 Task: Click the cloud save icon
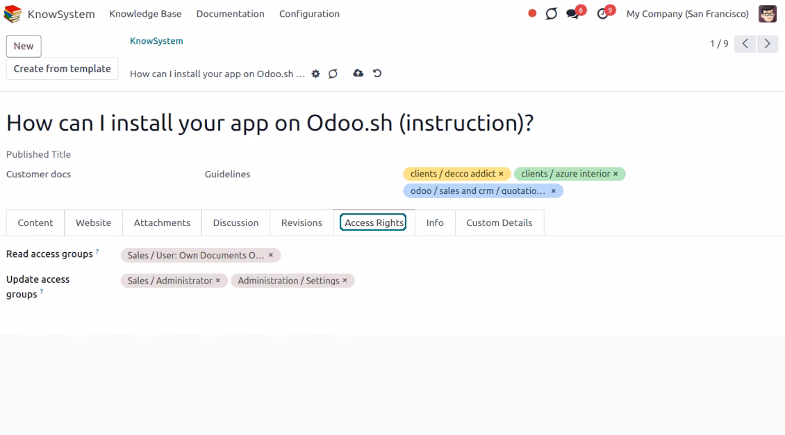(358, 73)
